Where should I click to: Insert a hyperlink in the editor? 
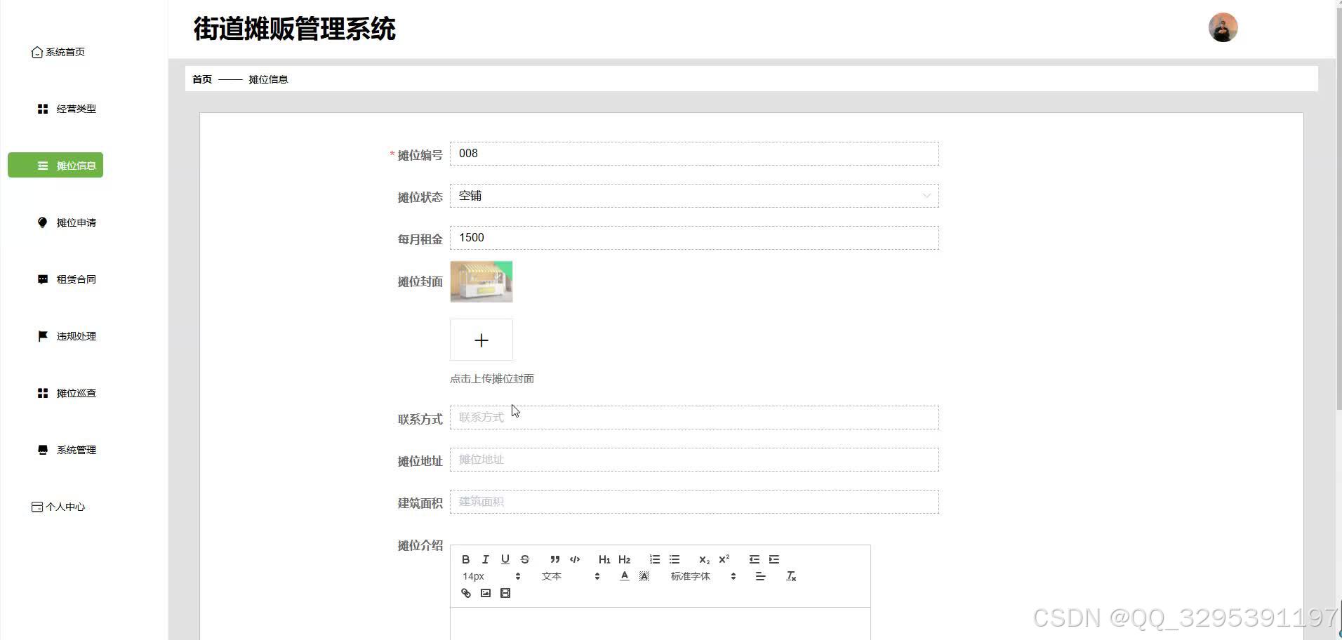point(465,592)
